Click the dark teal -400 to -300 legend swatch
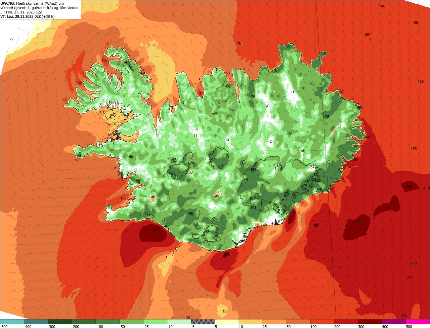 click(36, 322)
